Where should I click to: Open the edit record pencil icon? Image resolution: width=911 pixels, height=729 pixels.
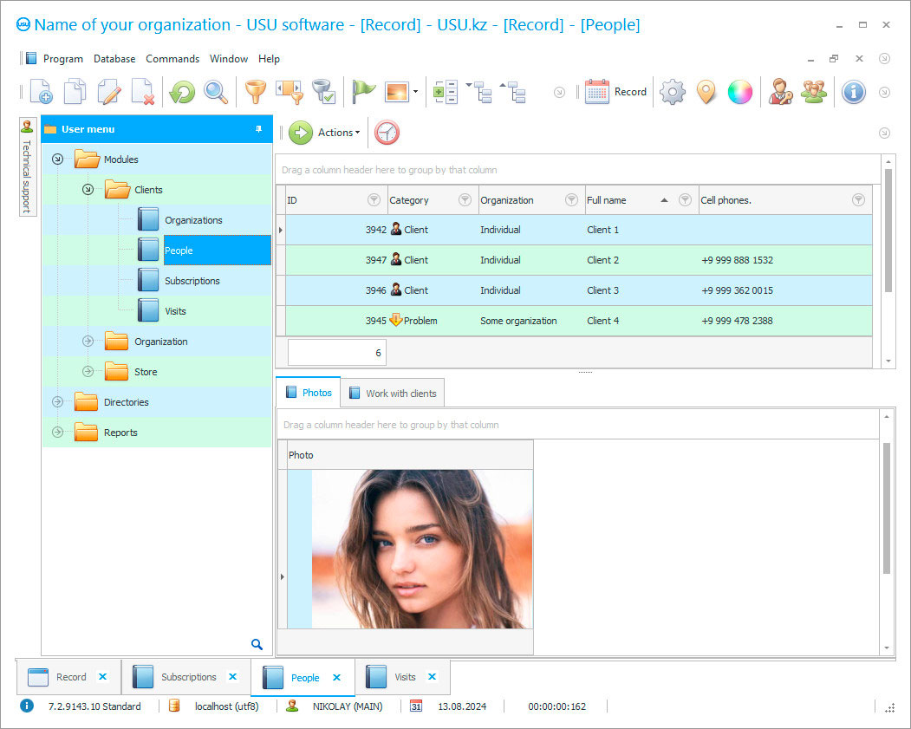click(107, 91)
